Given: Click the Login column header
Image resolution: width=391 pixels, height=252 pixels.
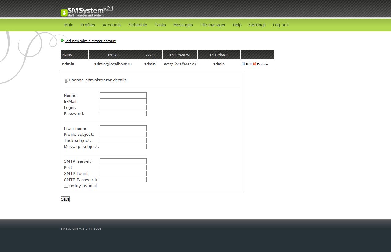Looking at the screenshot, I should [150, 54].
